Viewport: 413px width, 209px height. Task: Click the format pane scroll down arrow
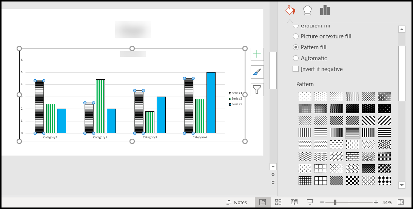(402, 185)
